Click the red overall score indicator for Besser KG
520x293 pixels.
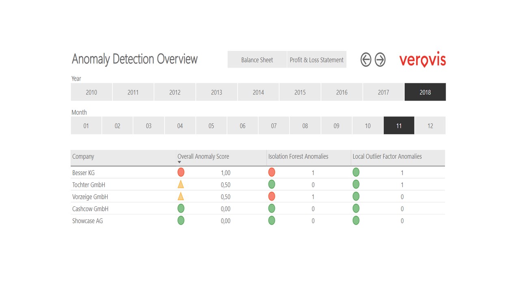181,173
